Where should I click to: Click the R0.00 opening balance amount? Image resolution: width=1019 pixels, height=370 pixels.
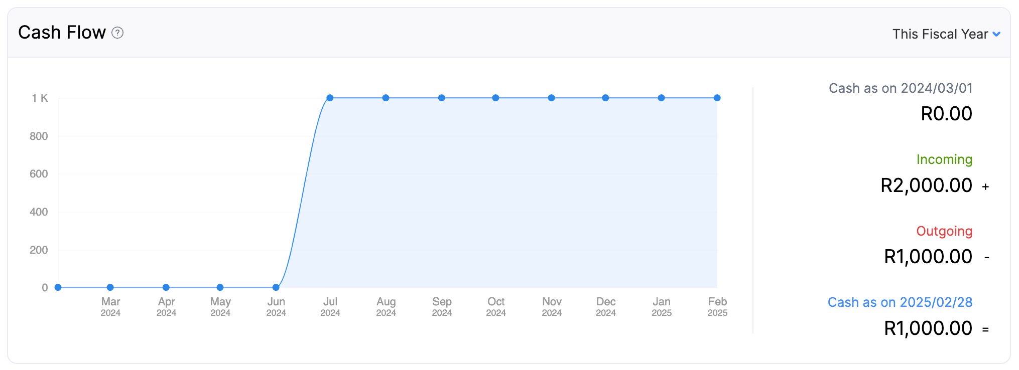point(947,113)
